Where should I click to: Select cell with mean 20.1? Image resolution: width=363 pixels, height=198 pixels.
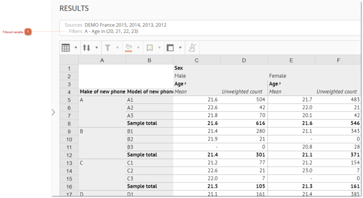coord(291,115)
